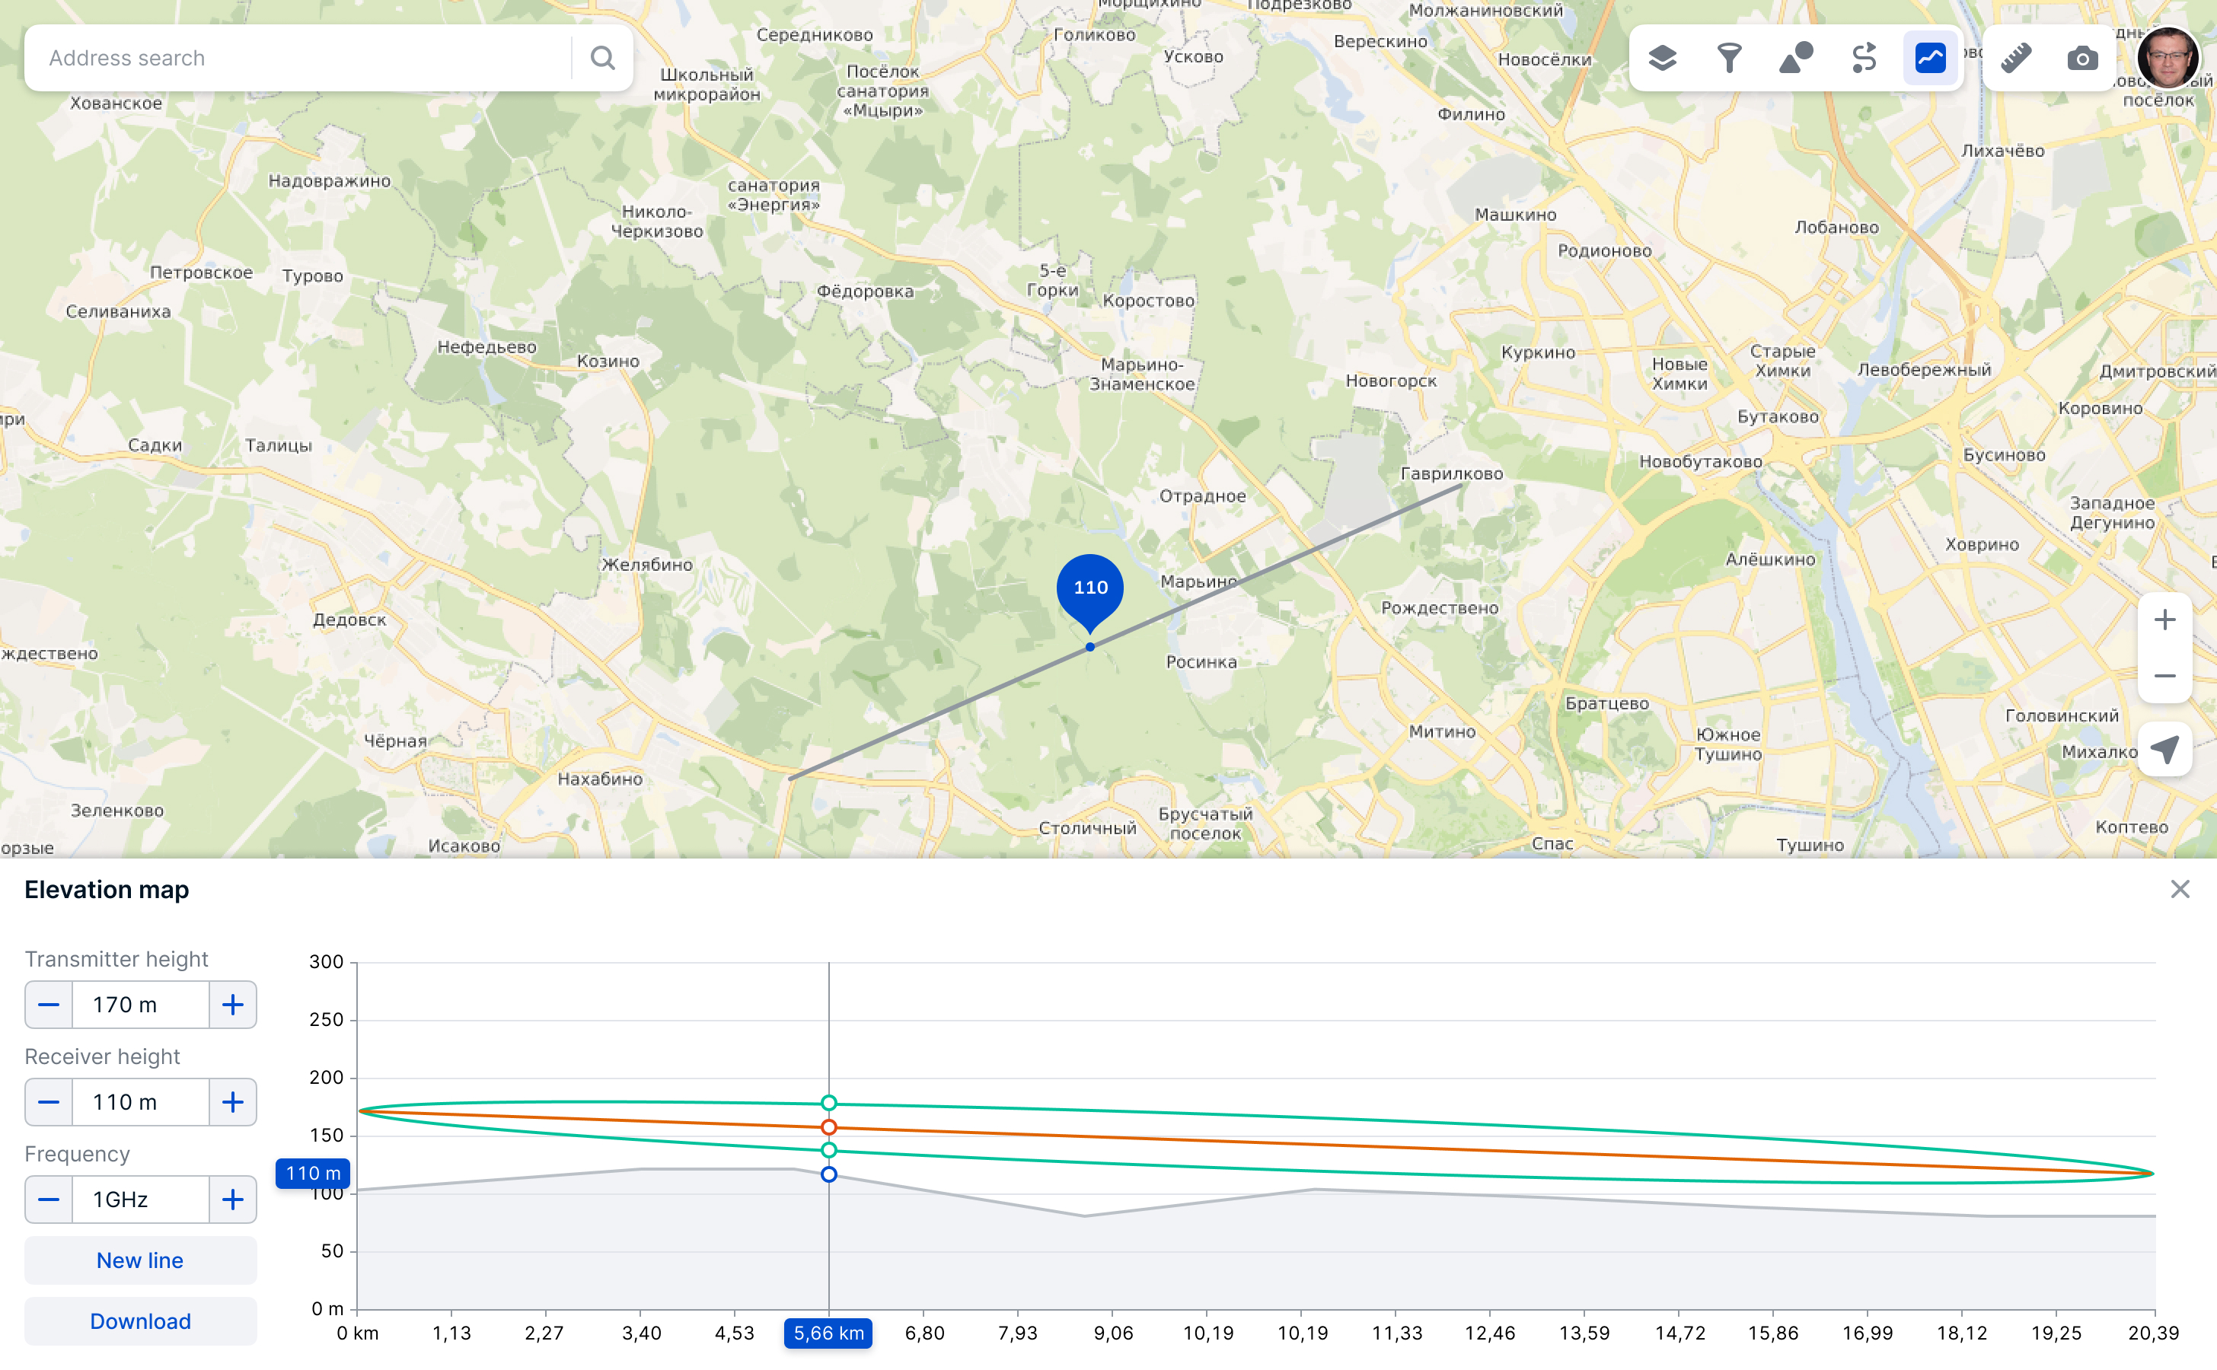Screen dimensions: 2217x1370
Task: Zoom in on the map
Action: click(2164, 620)
